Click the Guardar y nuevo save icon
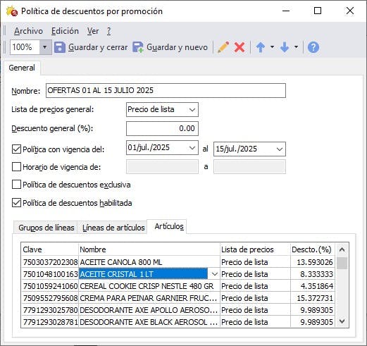 tap(138, 47)
